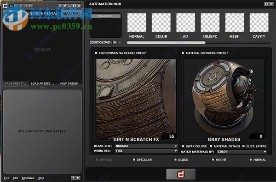The width and height of the screenshot is (276, 182).
Task: Click the Quick-Load button
Action: point(101,42)
